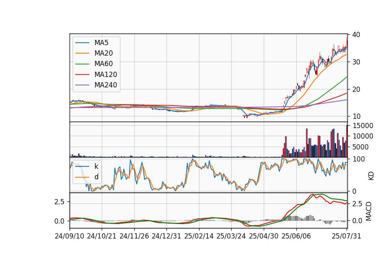Viewport: 386px width, 278px height.
Task: Click the MA240 legend label
Action: [106, 85]
